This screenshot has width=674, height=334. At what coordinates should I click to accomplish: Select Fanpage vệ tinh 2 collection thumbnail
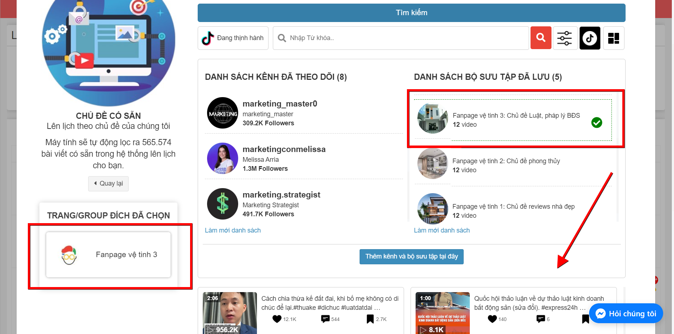click(433, 164)
